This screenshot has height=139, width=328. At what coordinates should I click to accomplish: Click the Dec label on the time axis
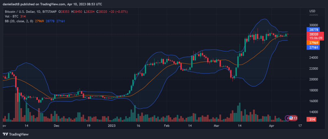pos(56,126)
